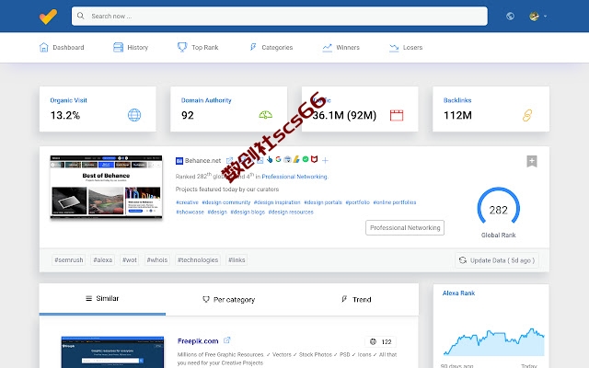Click the Behance.net domain name
The width and height of the screenshot is (589, 368).
pos(202,161)
